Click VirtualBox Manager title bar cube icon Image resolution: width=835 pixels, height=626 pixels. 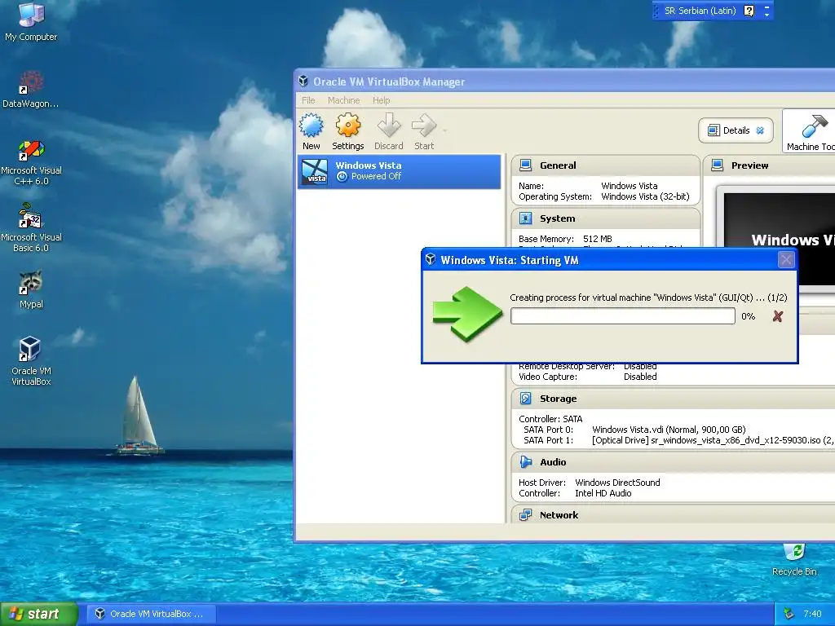click(x=303, y=81)
